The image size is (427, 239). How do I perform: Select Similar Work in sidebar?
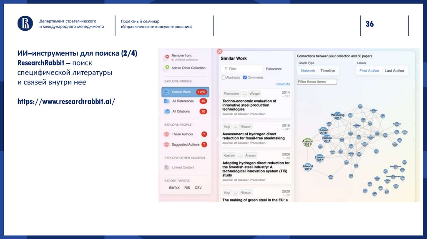[185, 92]
